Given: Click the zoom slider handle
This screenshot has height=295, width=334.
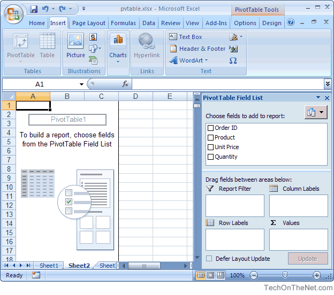Looking at the screenshot, I should [285, 275].
